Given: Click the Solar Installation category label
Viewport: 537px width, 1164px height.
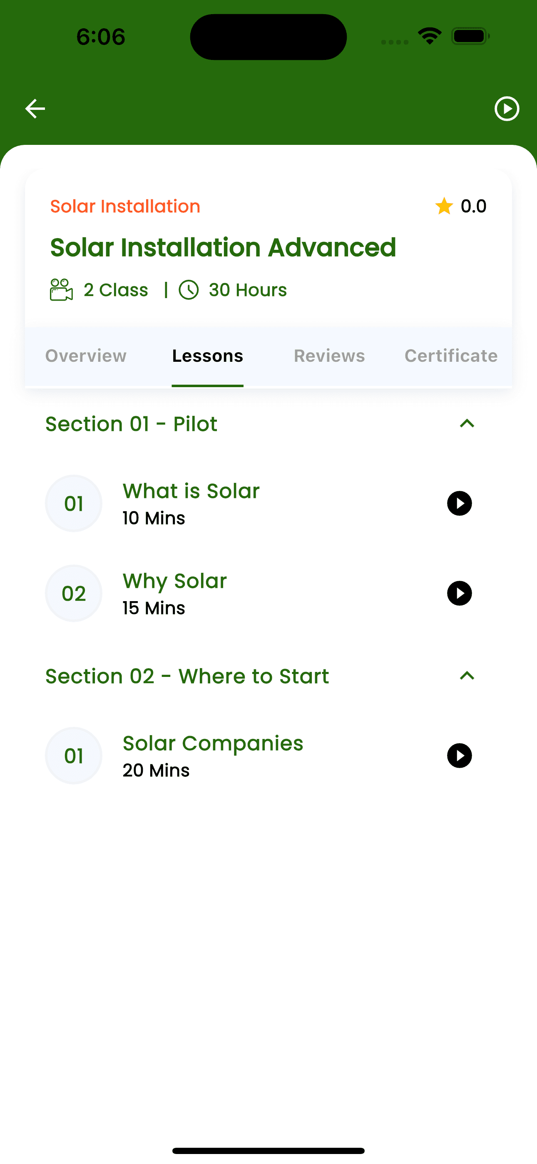Looking at the screenshot, I should coord(125,206).
